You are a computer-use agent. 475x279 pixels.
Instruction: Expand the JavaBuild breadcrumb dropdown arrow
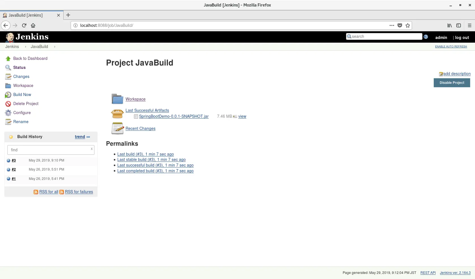55,47
